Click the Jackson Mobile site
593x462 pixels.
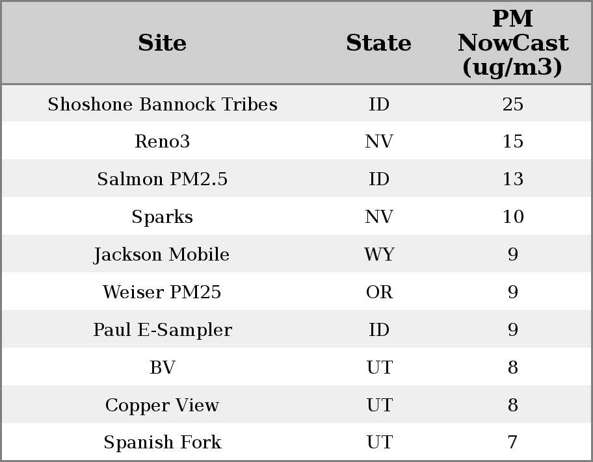click(x=163, y=255)
